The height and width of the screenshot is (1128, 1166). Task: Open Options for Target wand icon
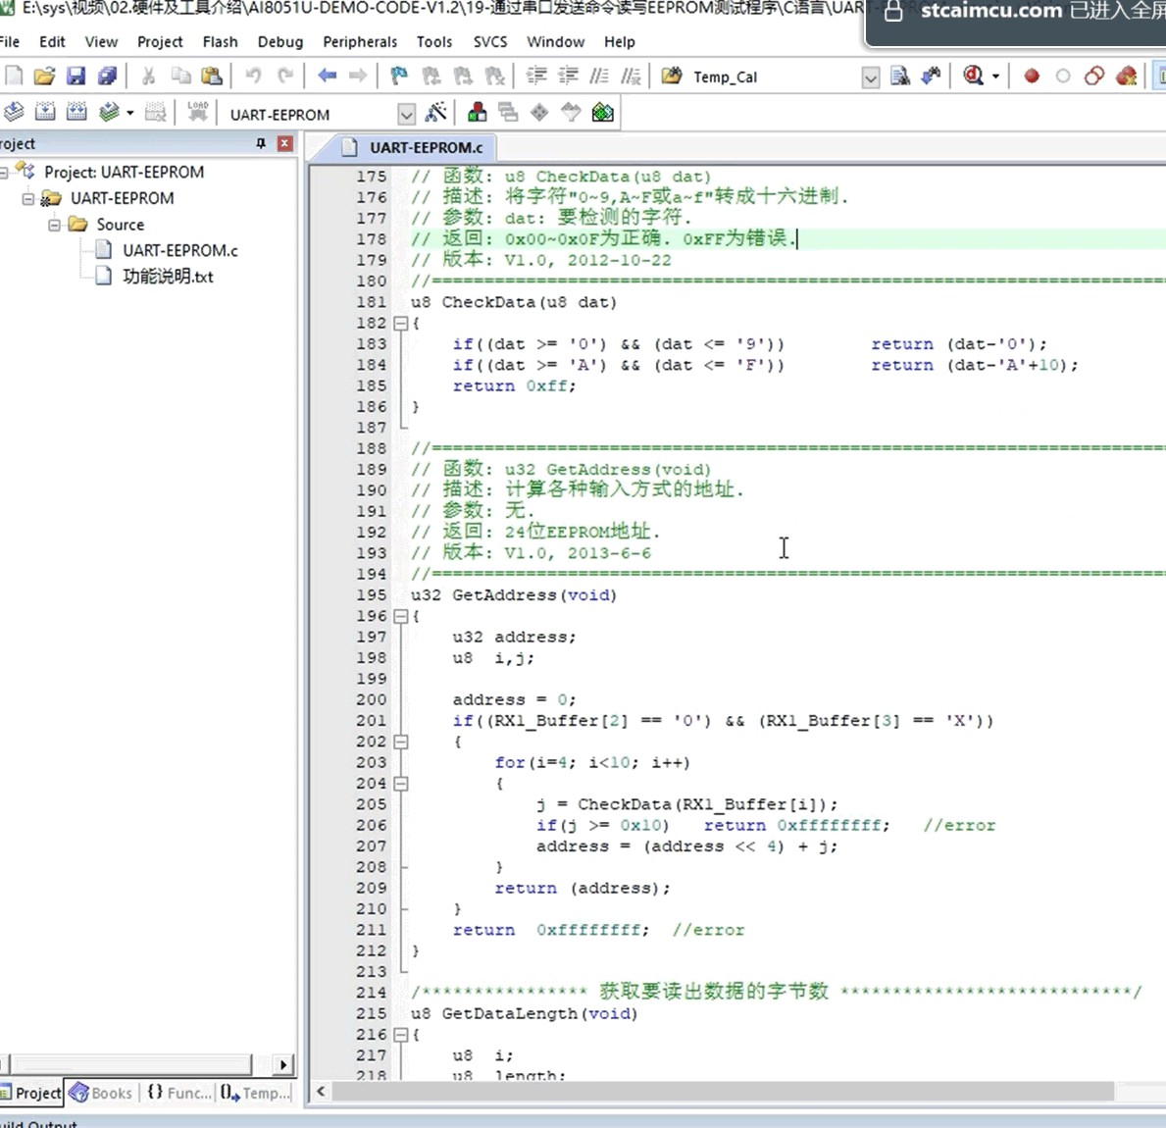tap(435, 113)
